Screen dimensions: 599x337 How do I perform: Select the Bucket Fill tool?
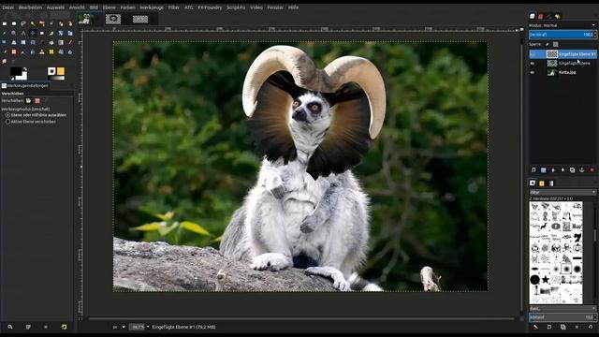pos(51,42)
